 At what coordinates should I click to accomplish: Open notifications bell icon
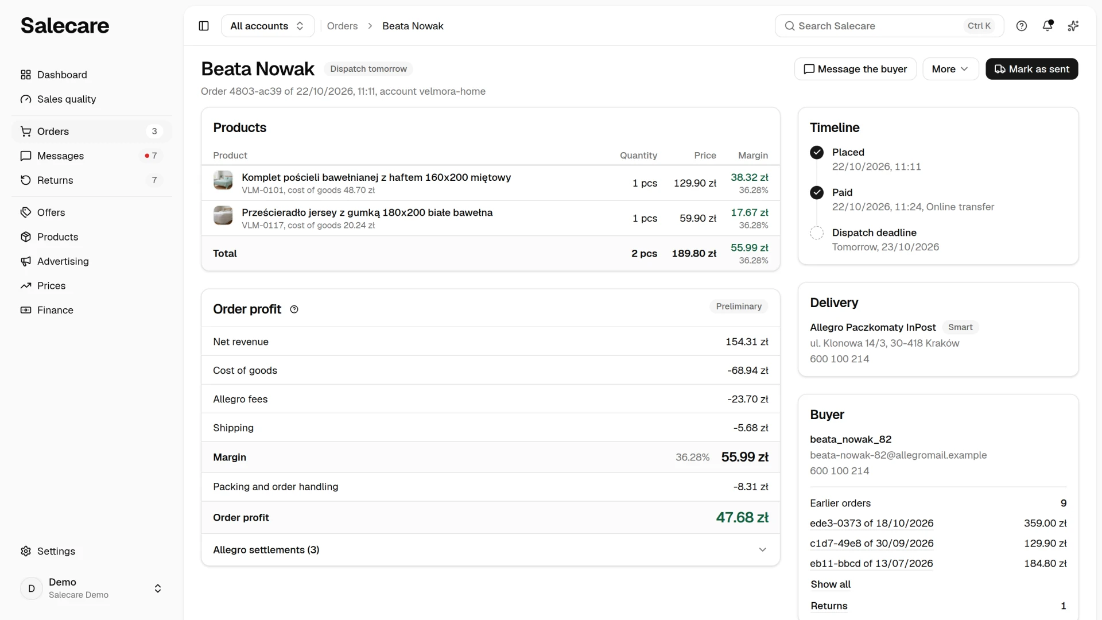(x=1047, y=26)
